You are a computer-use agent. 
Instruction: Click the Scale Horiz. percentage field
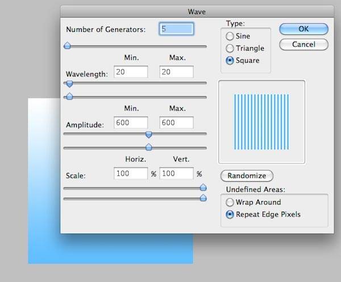click(x=131, y=173)
